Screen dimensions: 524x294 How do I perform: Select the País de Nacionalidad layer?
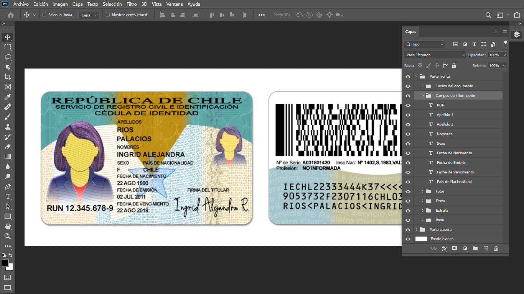pos(458,182)
